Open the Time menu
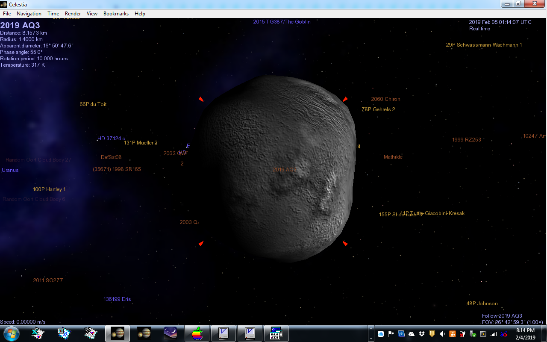The image size is (547, 342). pyautogui.click(x=53, y=14)
